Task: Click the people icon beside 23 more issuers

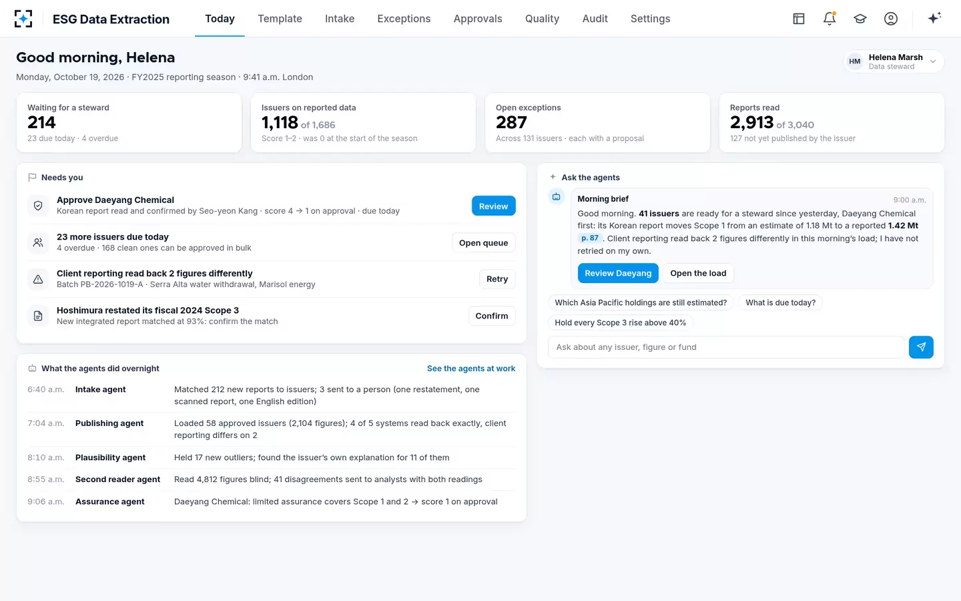Action: (x=38, y=242)
